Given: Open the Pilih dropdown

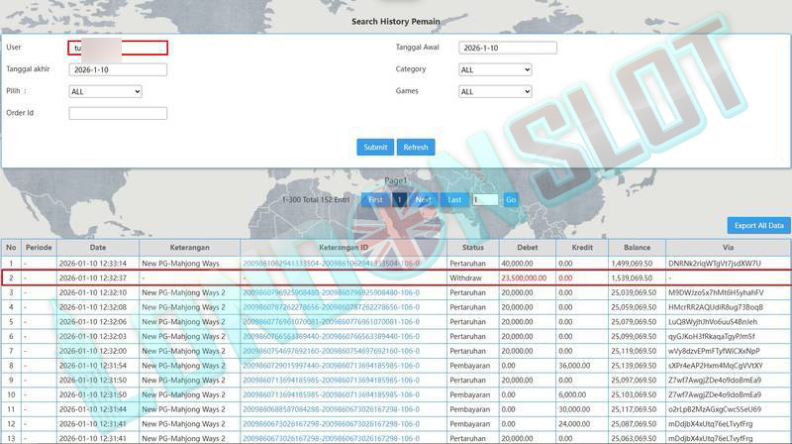Looking at the screenshot, I should tap(105, 91).
